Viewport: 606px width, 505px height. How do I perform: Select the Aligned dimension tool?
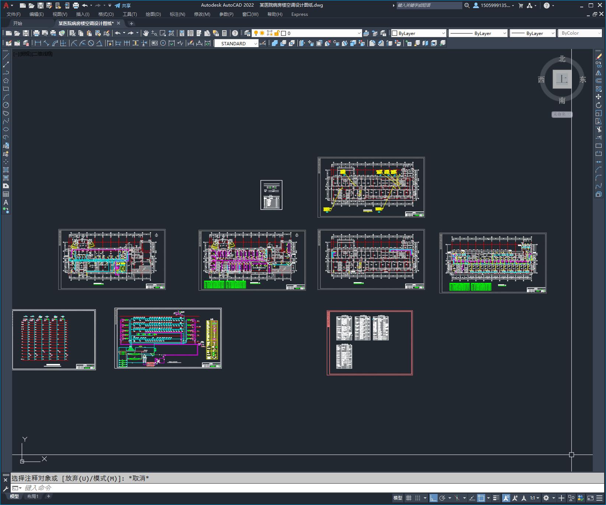coord(46,43)
